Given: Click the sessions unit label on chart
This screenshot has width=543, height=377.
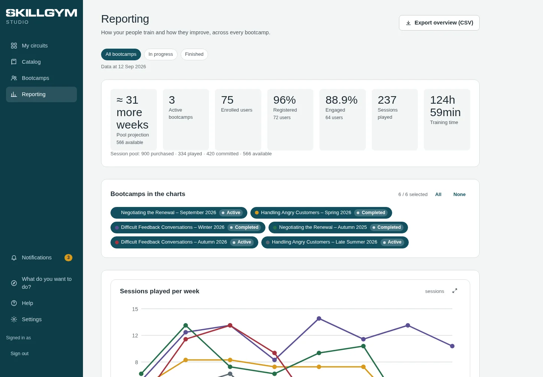Looking at the screenshot, I should (x=434, y=291).
